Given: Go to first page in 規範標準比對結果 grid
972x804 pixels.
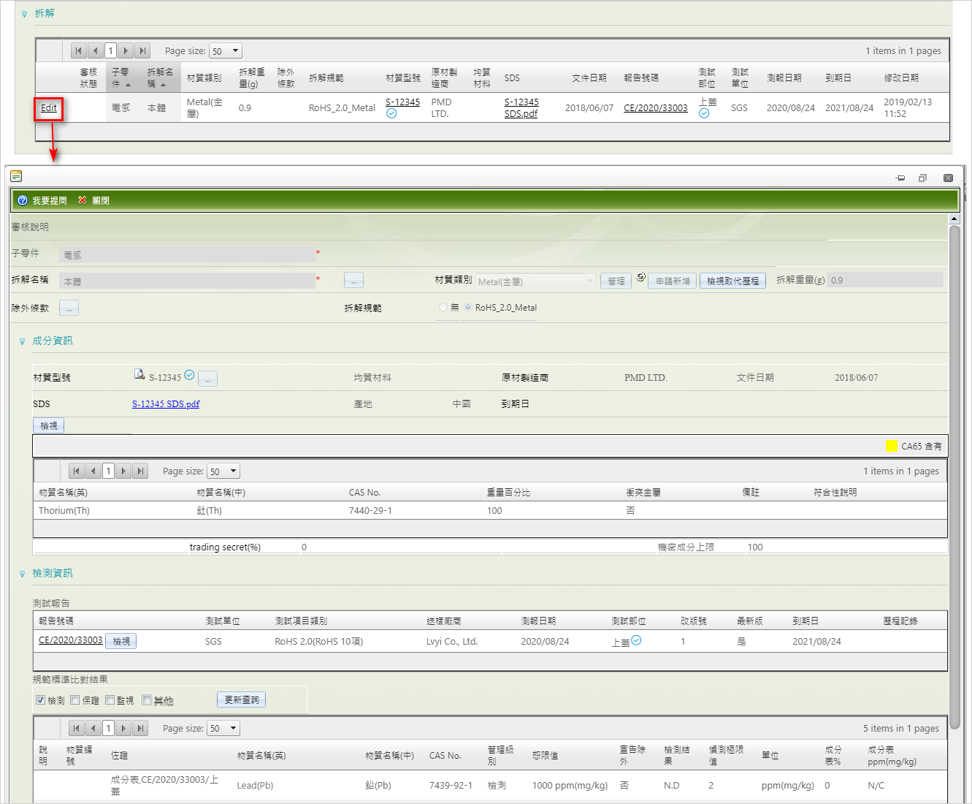Looking at the screenshot, I should tap(77, 729).
